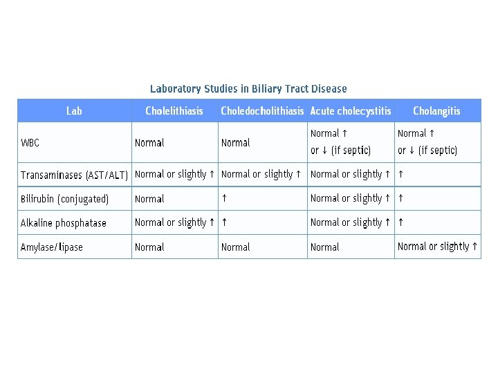This screenshot has width=498, height=373.
Task: Select WBC value under Cholelithiasis
Action: point(149,143)
